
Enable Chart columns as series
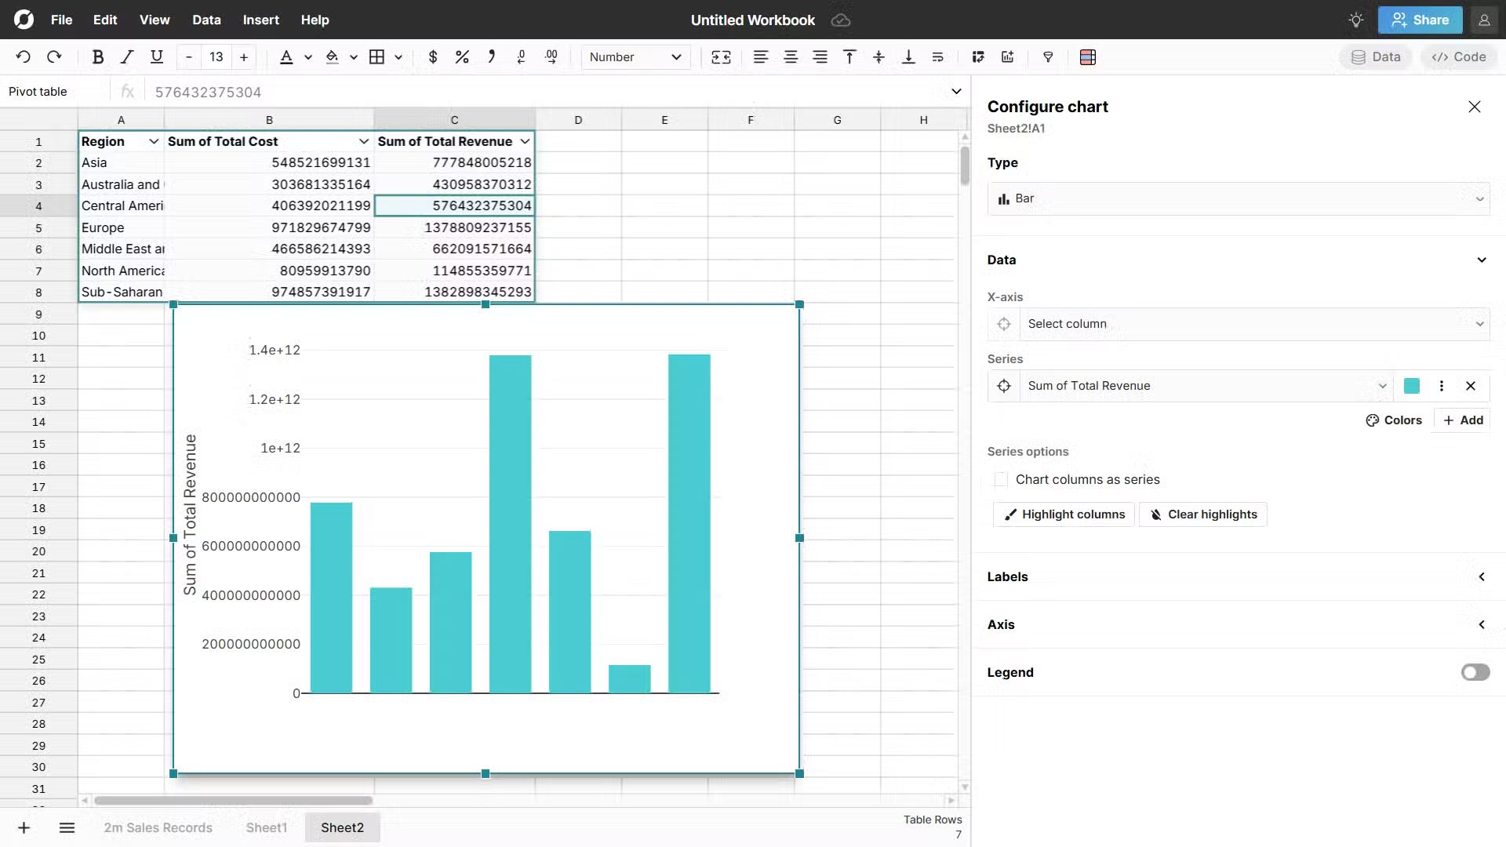point(1000,479)
